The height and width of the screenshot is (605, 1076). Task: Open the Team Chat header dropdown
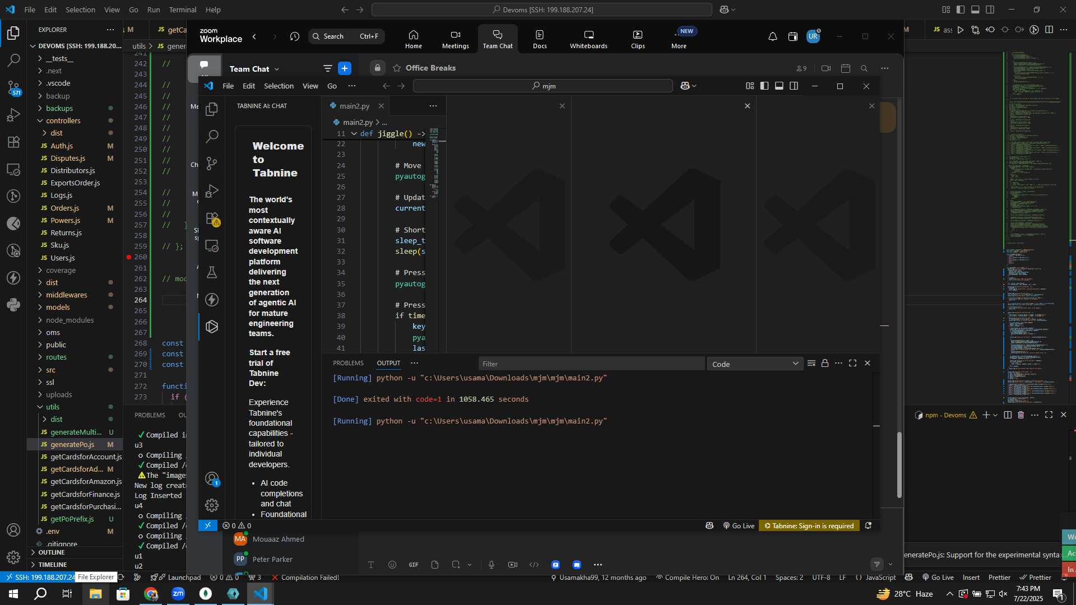pos(277,69)
